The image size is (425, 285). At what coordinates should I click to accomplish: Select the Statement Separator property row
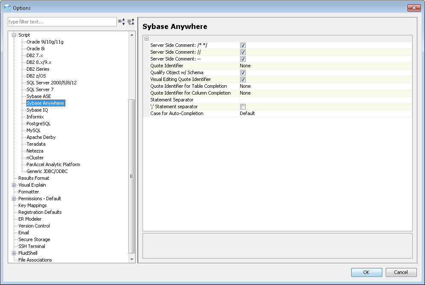point(277,100)
